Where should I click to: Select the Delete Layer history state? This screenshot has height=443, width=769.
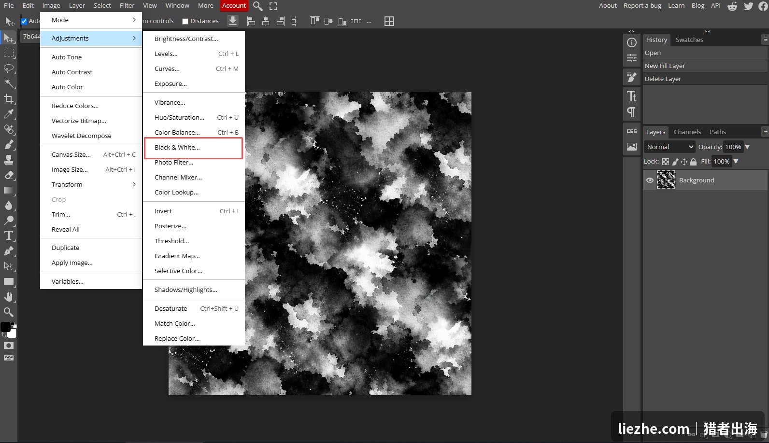tap(705, 79)
